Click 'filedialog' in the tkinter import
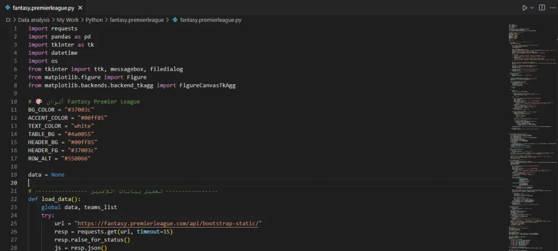 (166, 69)
